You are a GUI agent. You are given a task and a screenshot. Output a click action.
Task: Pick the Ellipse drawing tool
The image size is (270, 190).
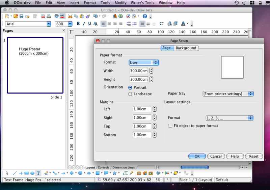pyautogui.click(x=32, y=173)
